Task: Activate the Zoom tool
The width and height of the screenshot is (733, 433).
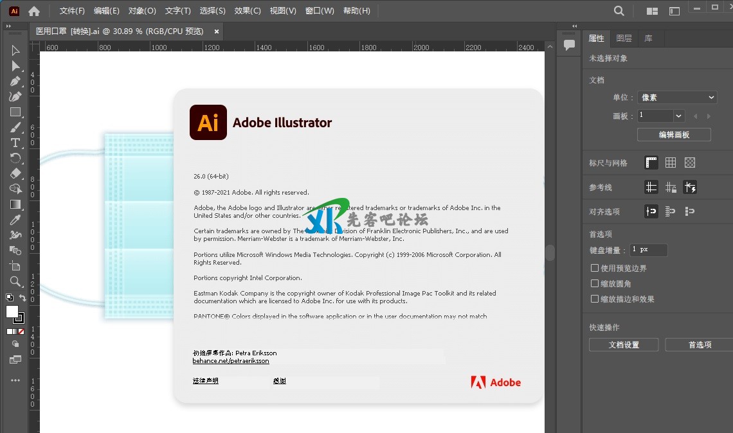Action: pos(15,281)
